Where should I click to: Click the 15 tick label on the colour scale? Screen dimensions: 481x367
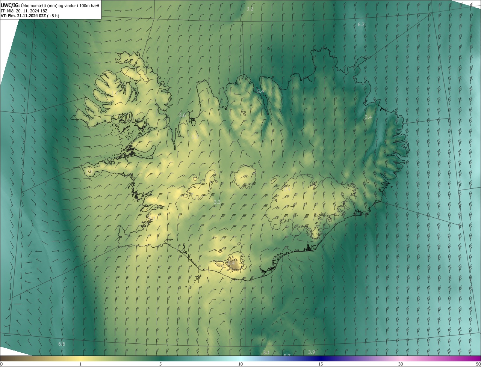click(x=321, y=364)
